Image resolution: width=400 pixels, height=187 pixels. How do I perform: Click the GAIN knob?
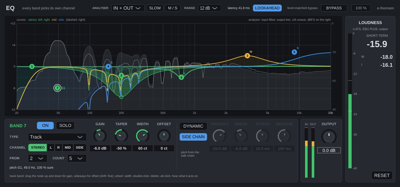100,136
